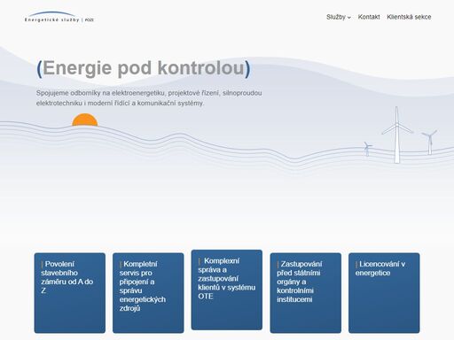This screenshot has height=340, width=454.
Task: Click the Energetické služby logo
Action: tap(59, 17)
